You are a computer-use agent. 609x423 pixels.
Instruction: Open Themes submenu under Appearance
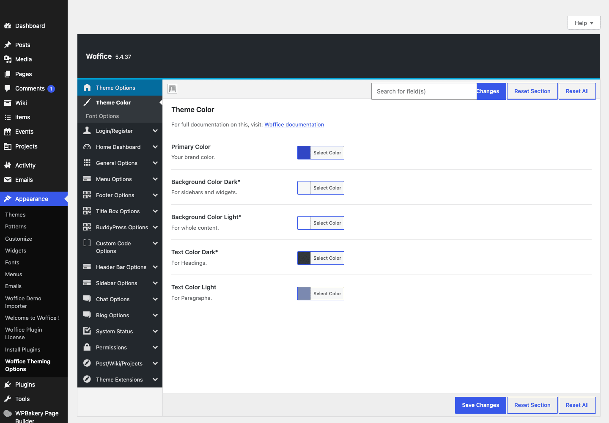[x=15, y=215]
